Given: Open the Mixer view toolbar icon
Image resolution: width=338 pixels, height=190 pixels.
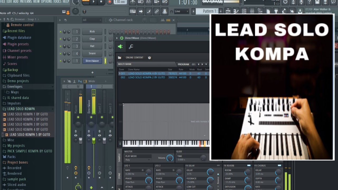Looking at the screenshot, I should coord(252,11).
